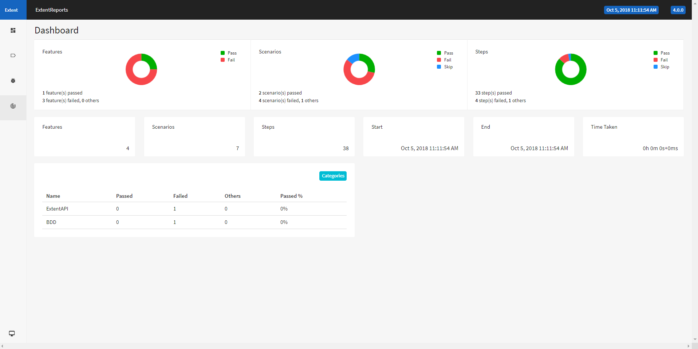Click the Oct 5, 2018 timestamp badge
This screenshot has height=349, width=698.
click(631, 10)
